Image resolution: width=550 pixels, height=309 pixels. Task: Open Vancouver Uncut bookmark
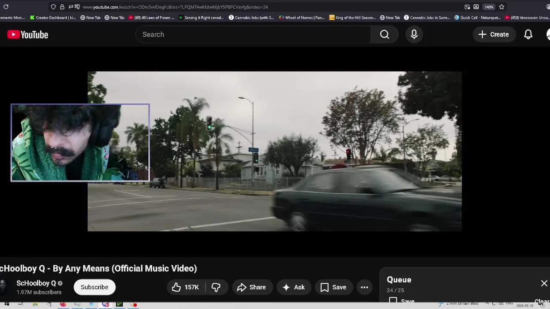[527, 18]
